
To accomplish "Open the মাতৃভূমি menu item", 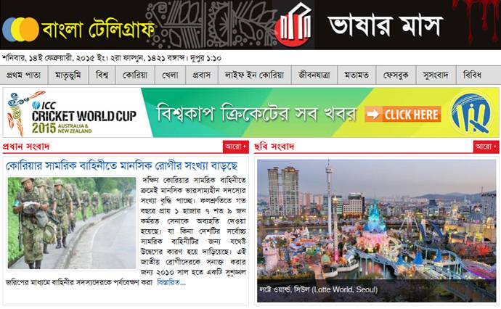I will coord(68,75).
